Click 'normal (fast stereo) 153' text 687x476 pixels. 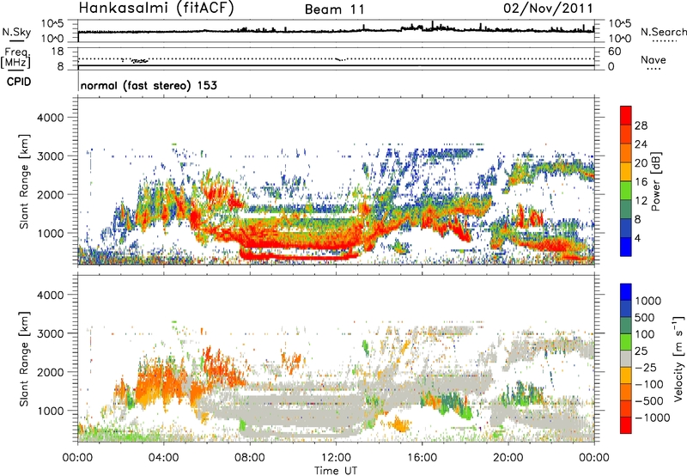pos(149,85)
